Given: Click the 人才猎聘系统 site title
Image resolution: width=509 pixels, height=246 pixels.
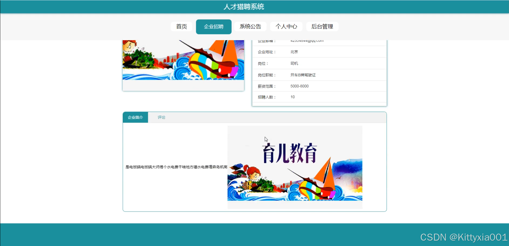Looking at the screenshot, I should [x=244, y=7].
